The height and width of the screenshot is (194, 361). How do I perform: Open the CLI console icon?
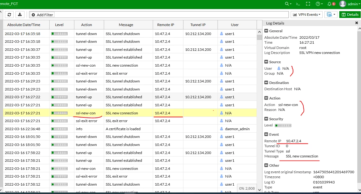pos(298,4)
